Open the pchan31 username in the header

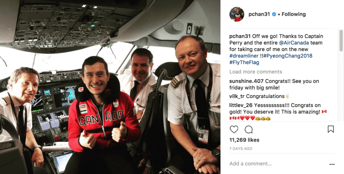point(259,14)
